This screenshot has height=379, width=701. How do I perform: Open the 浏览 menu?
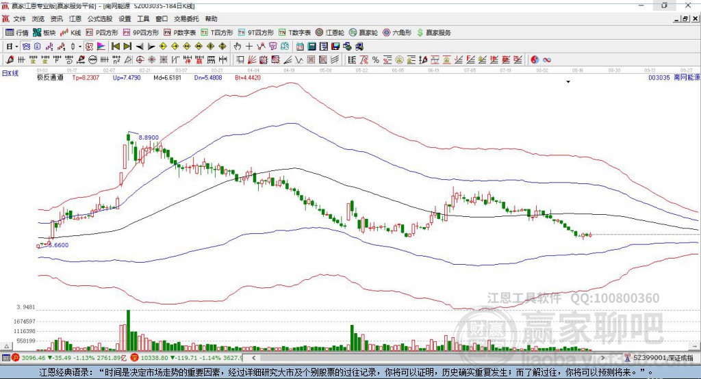tap(38, 18)
